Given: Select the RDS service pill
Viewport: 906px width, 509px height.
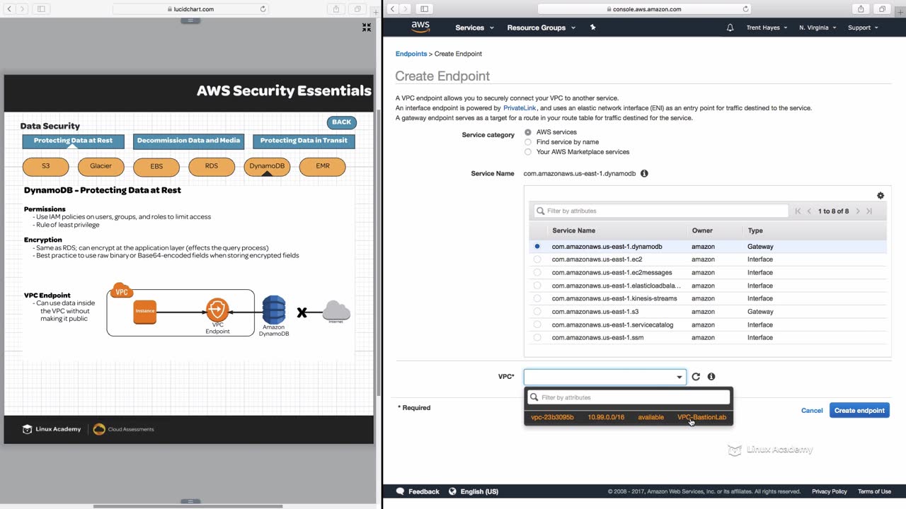Looking at the screenshot, I should 212,166.
